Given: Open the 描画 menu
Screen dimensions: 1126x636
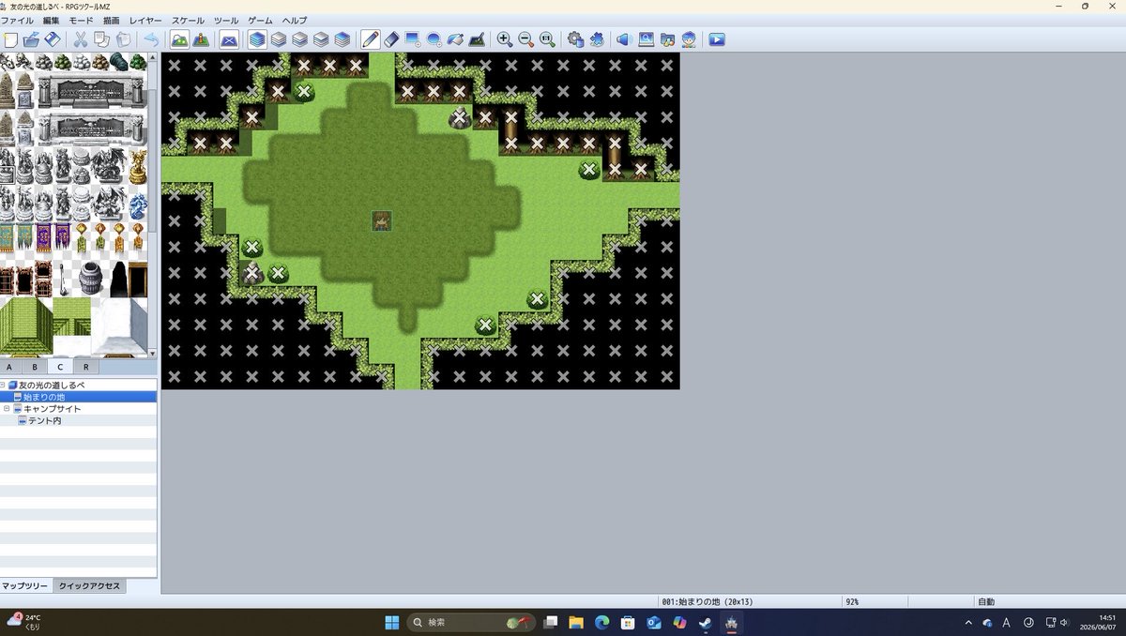Looking at the screenshot, I should (112, 21).
